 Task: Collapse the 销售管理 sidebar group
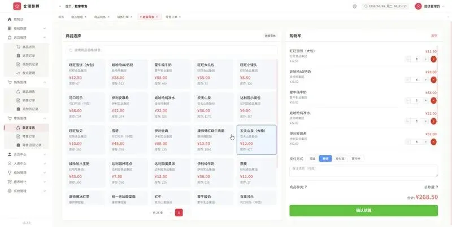point(45,82)
